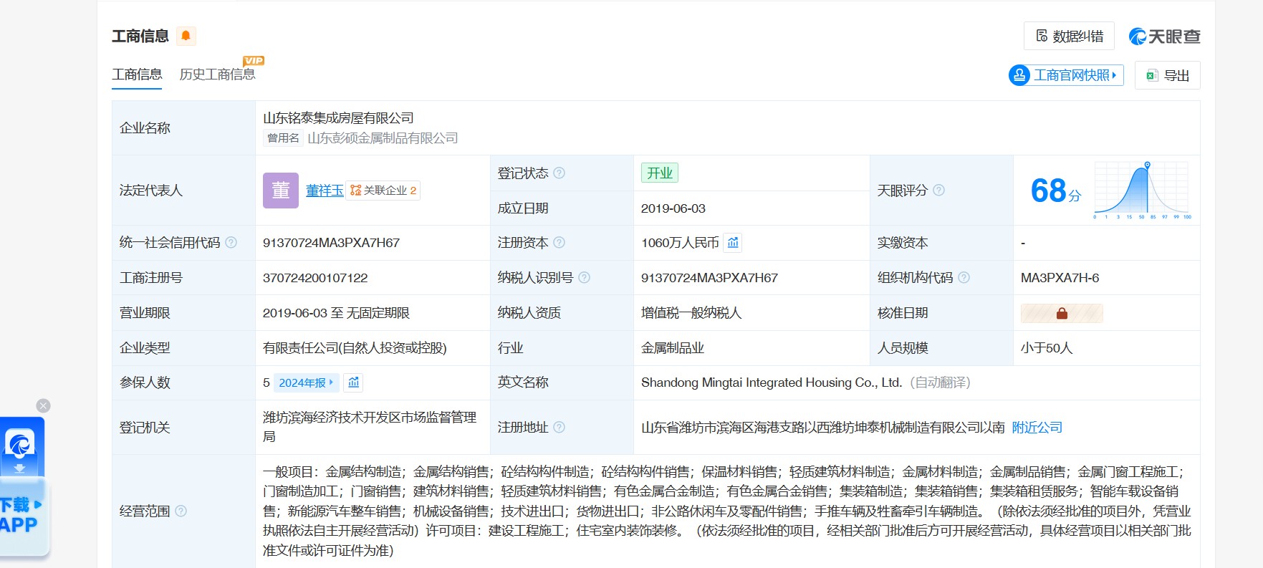1263x568 pixels.
Task: Click the purple 董 avatar thumbnail
Action: click(280, 191)
